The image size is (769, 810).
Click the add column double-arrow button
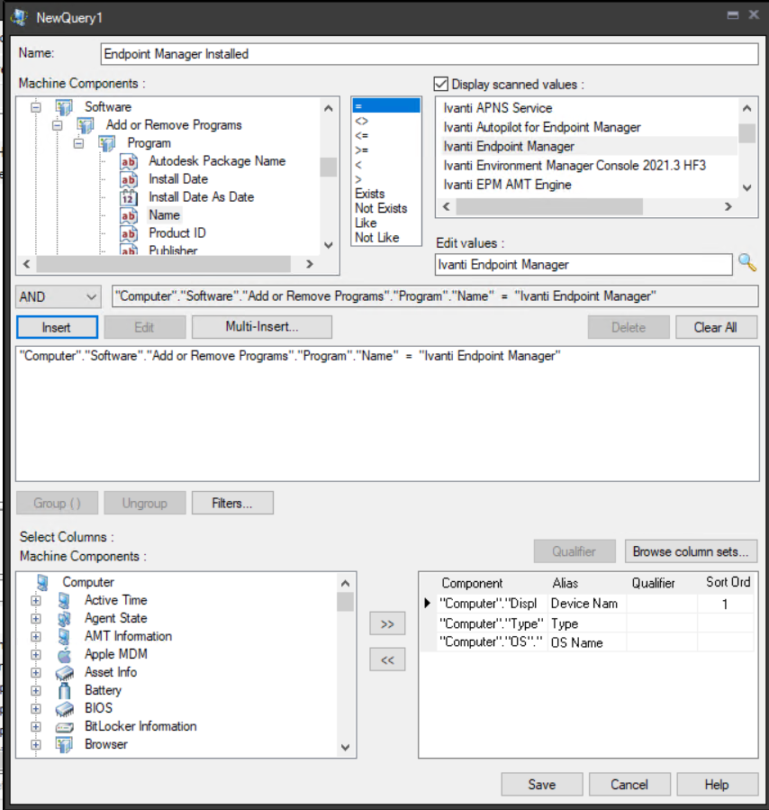[387, 623]
